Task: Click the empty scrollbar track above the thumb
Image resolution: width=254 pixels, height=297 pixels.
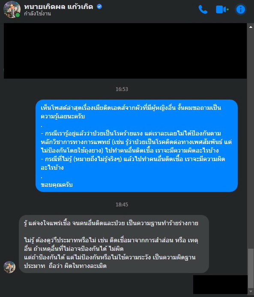Action: click(251, 139)
